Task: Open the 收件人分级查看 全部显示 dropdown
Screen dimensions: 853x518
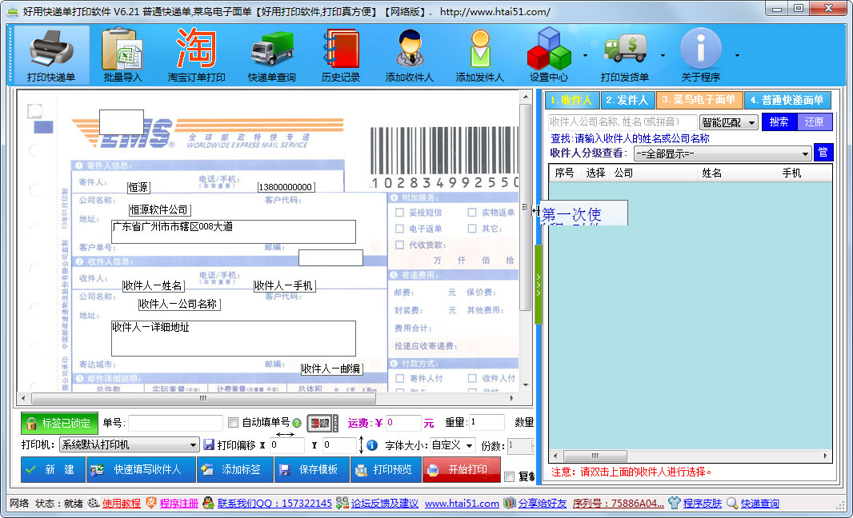Action: point(723,153)
